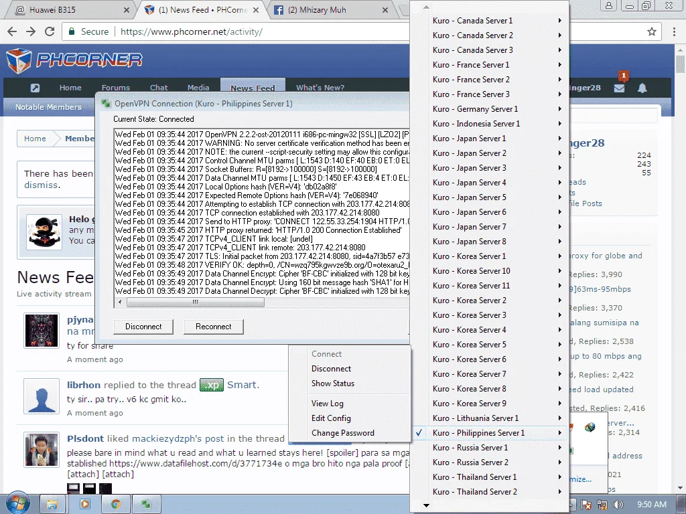686x514 pixels.
Task: Open File Explorer in taskbar
Action: tap(52, 505)
